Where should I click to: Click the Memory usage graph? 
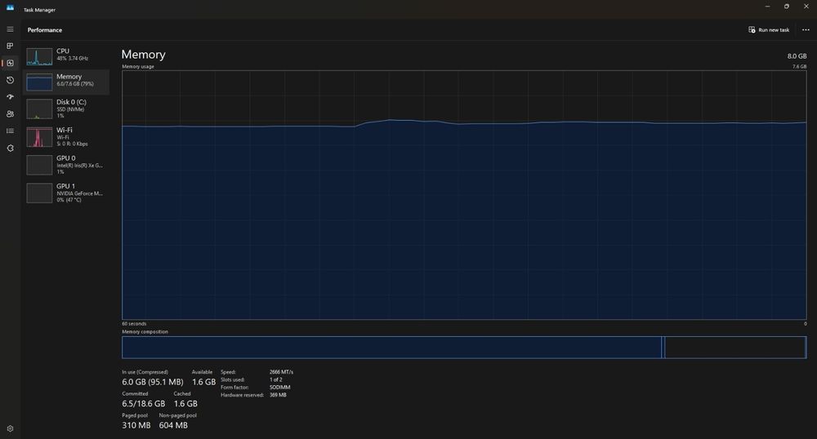(x=464, y=195)
